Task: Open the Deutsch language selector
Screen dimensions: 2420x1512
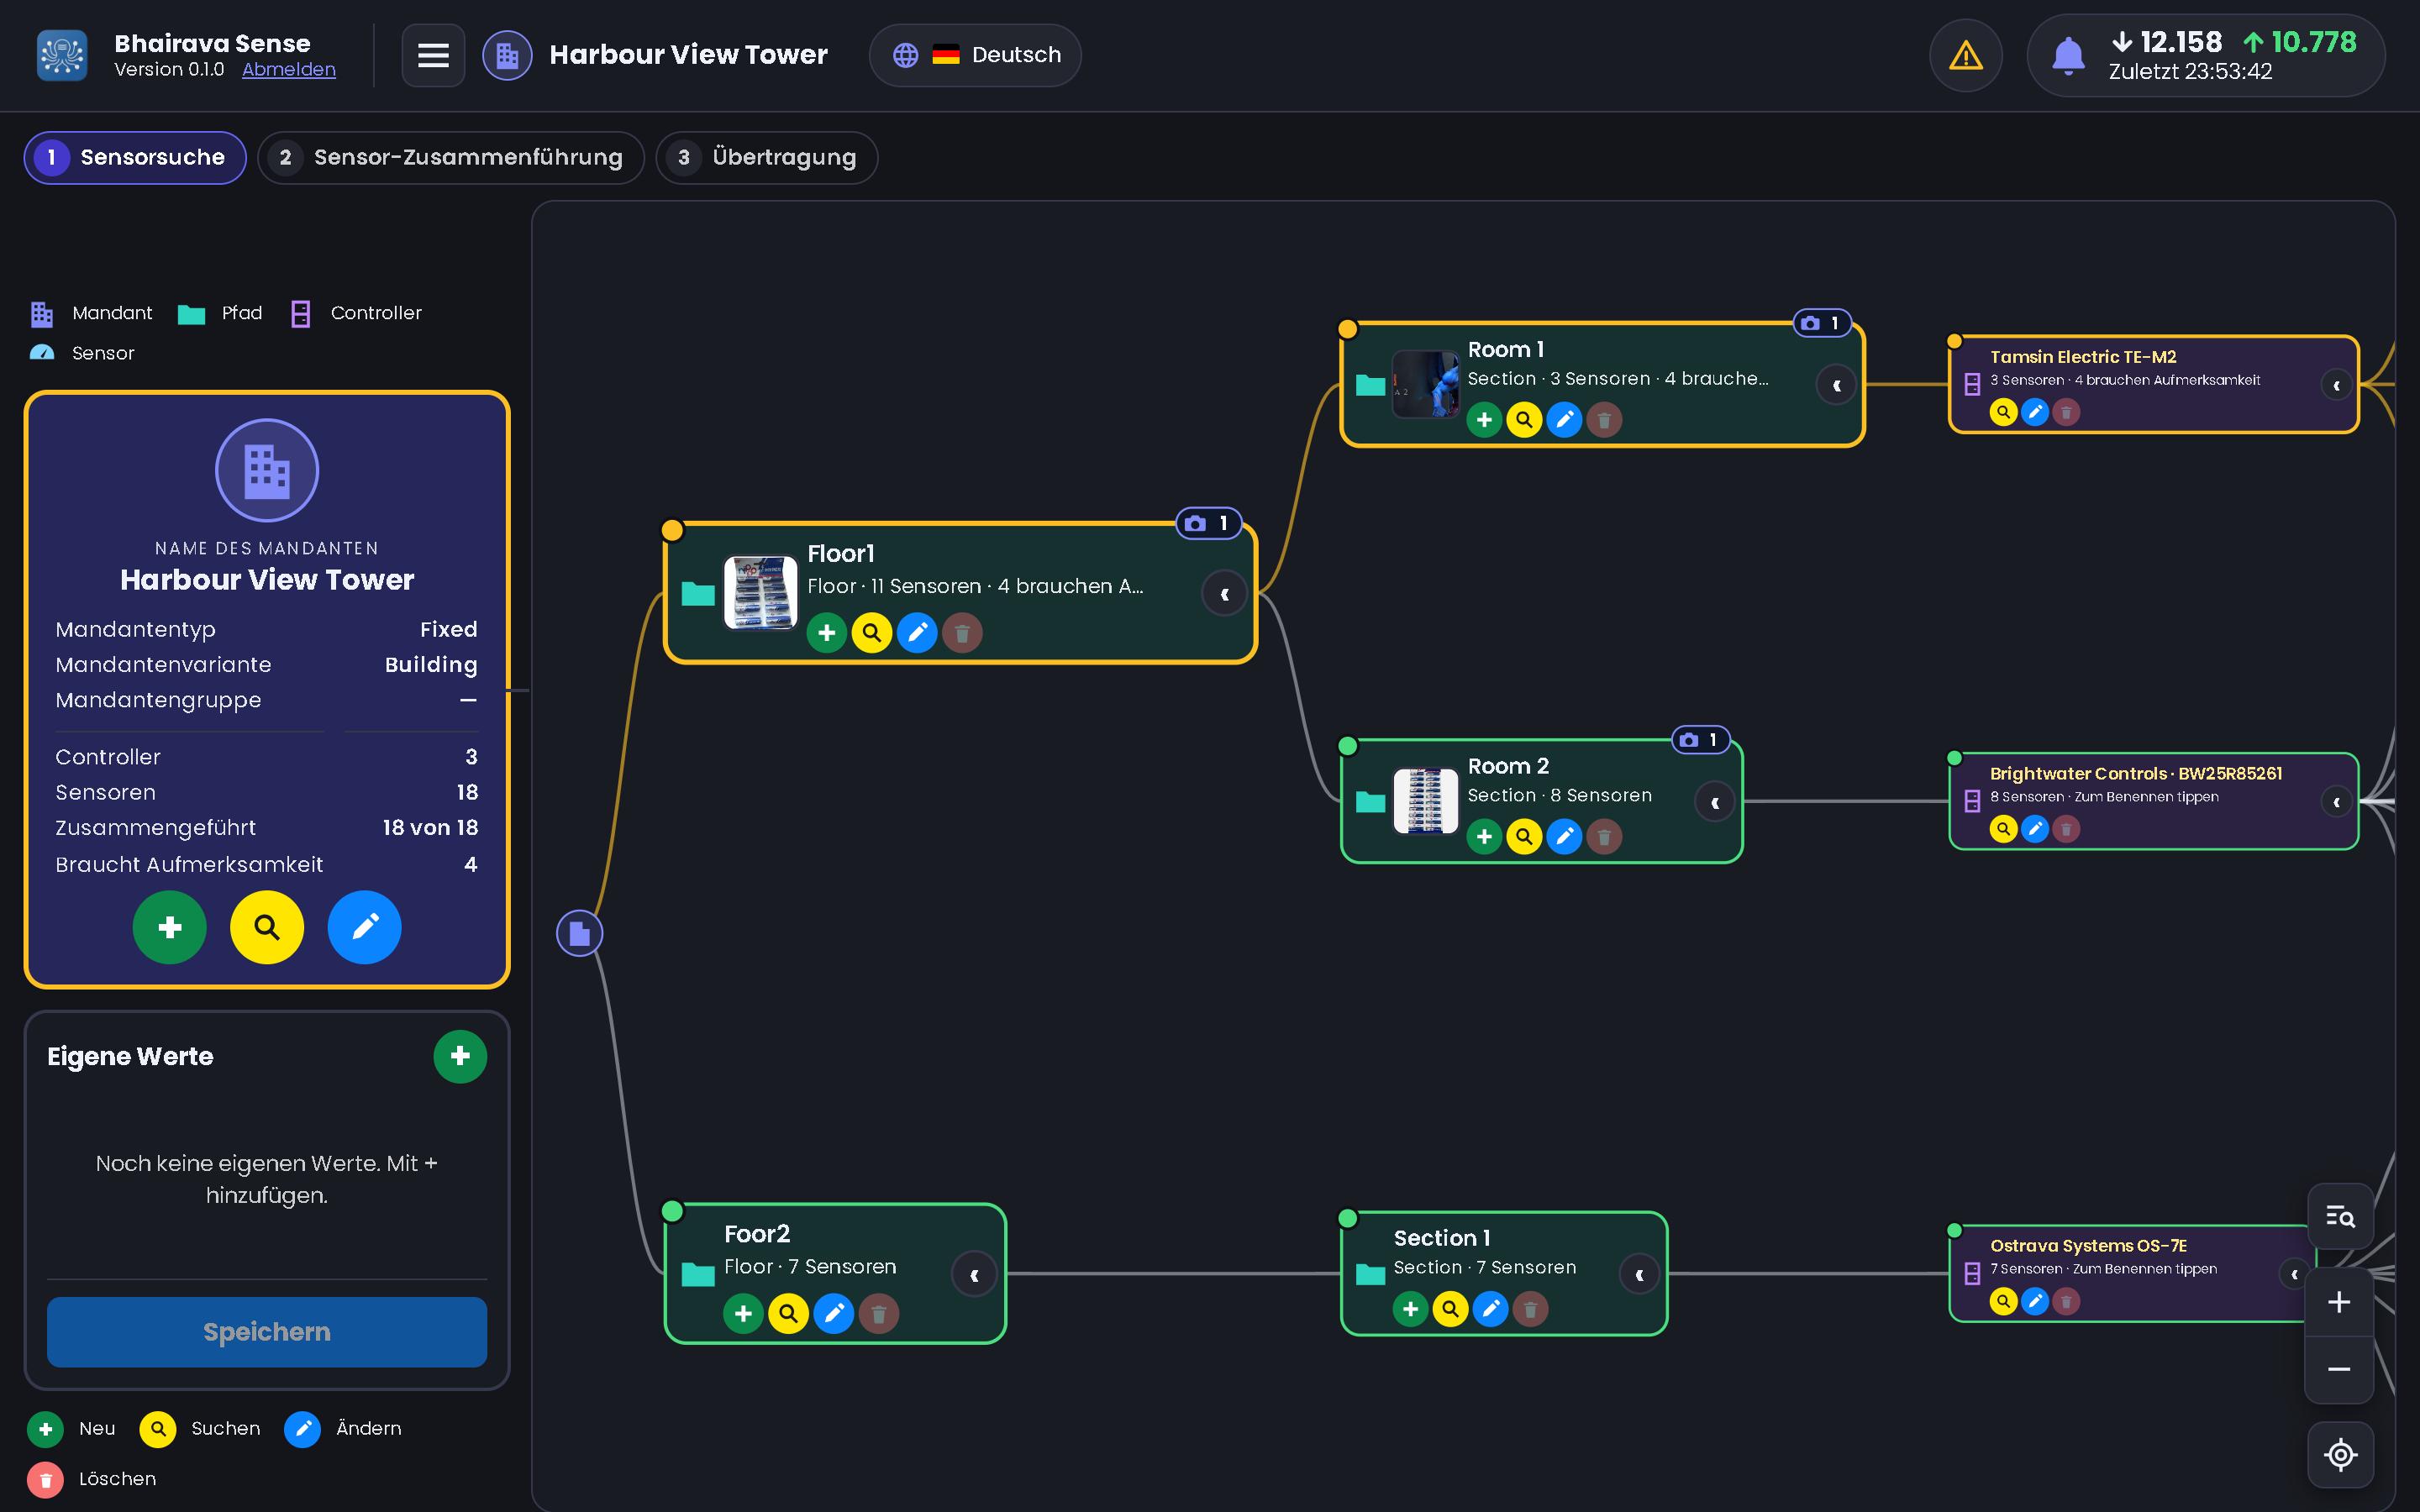Action: pos(975,55)
